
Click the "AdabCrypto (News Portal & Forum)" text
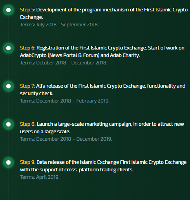[x=60, y=55]
